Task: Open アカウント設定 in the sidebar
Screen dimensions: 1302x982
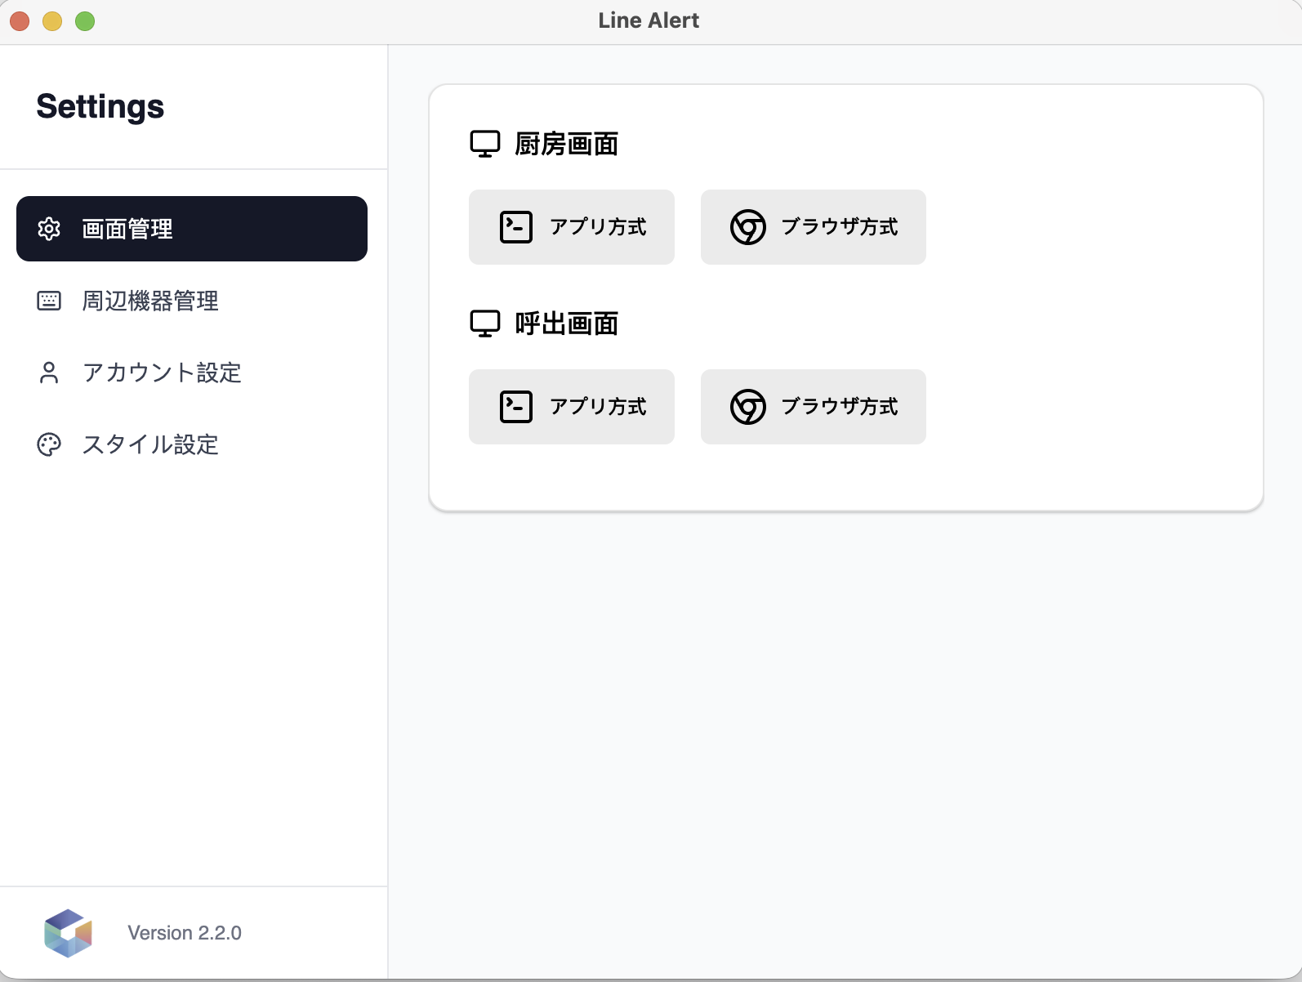Action: tap(192, 373)
